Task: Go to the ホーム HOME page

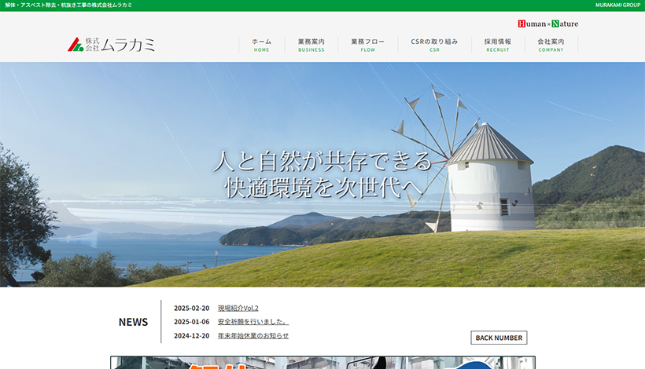Action: [261, 45]
